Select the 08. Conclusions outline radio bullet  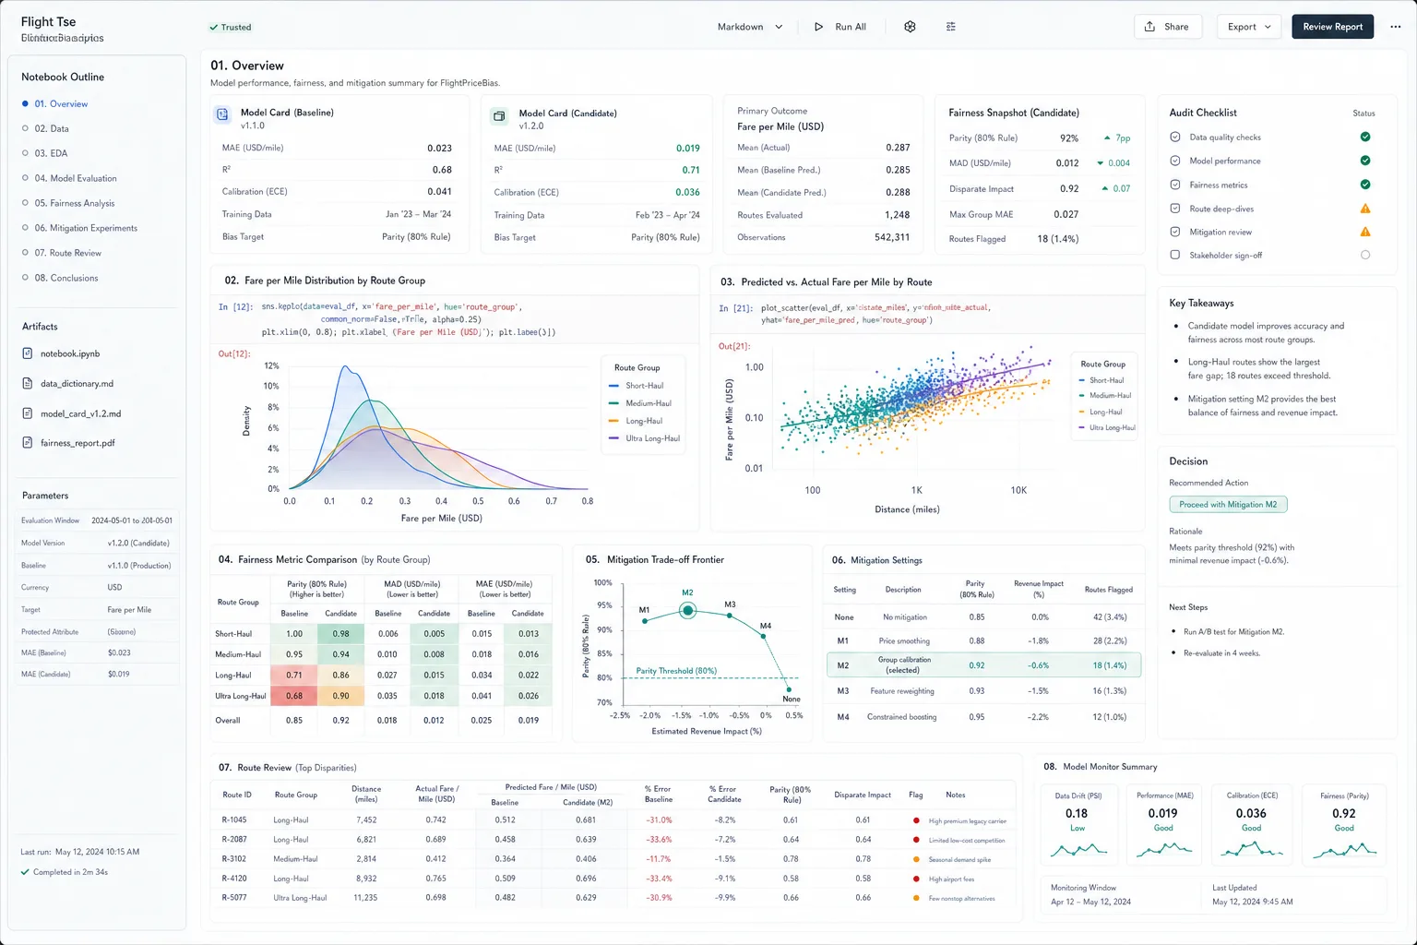point(25,278)
